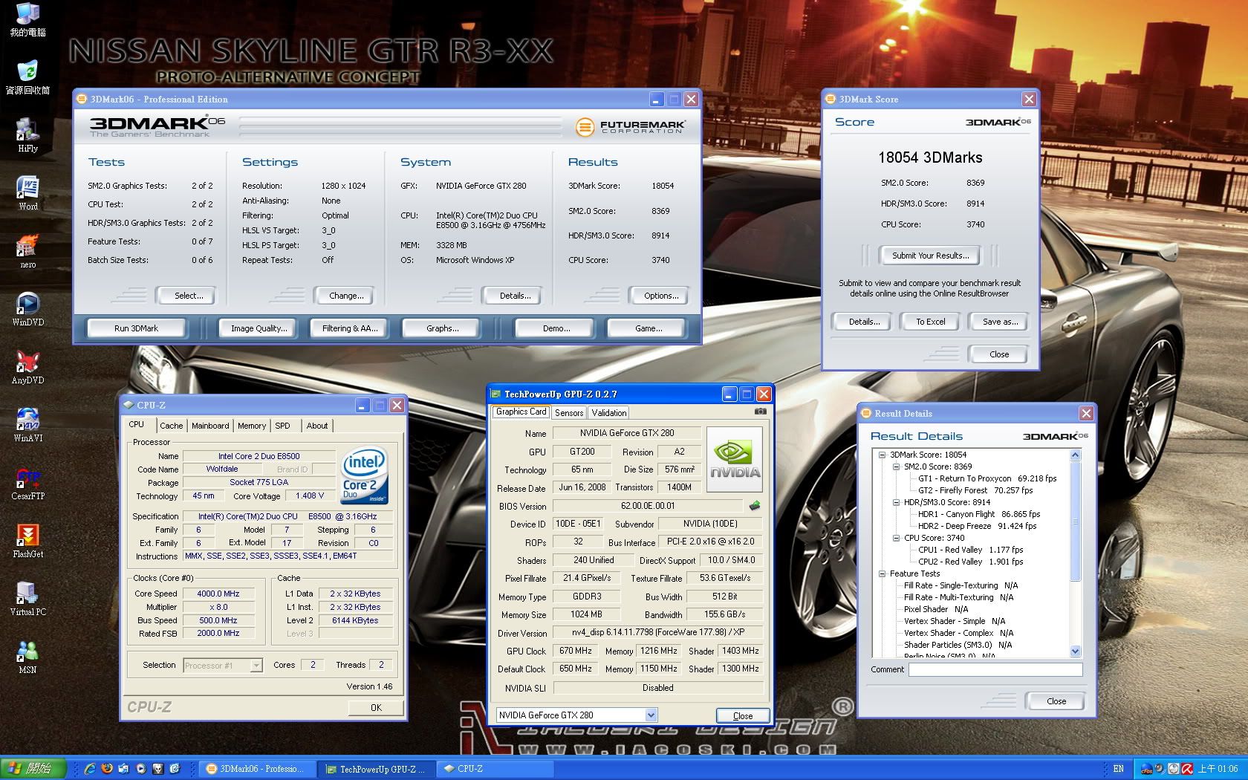Open the MSN desktop shortcut

coord(27,657)
